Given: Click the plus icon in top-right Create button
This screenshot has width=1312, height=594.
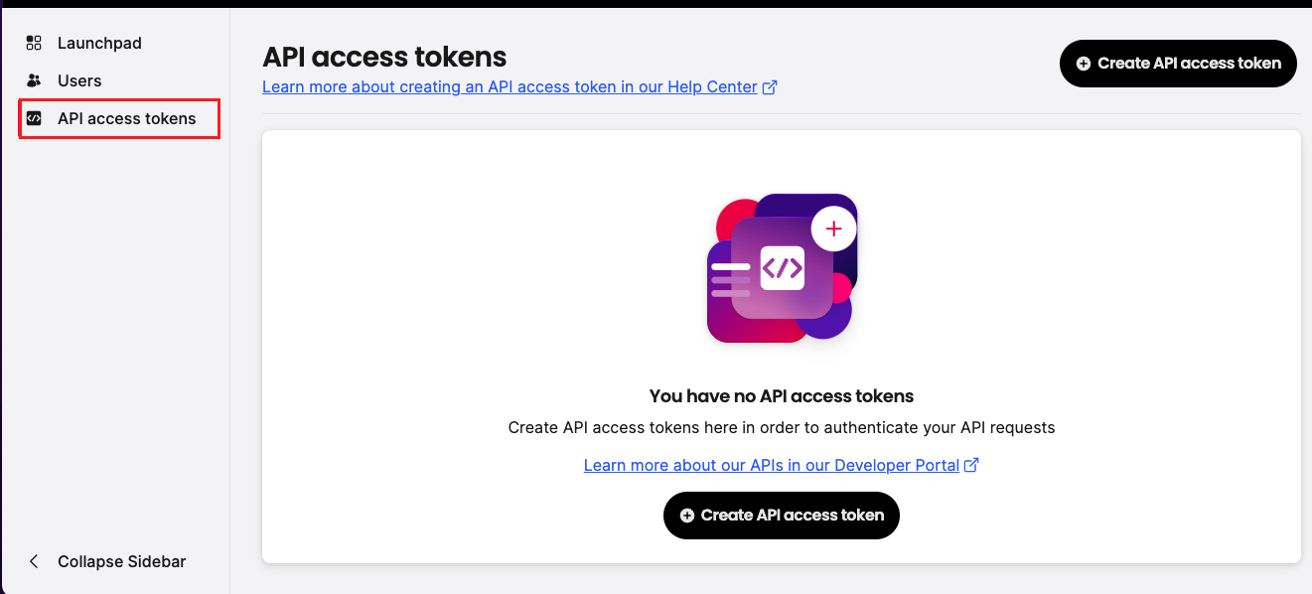Looking at the screenshot, I should [1084, 64].
